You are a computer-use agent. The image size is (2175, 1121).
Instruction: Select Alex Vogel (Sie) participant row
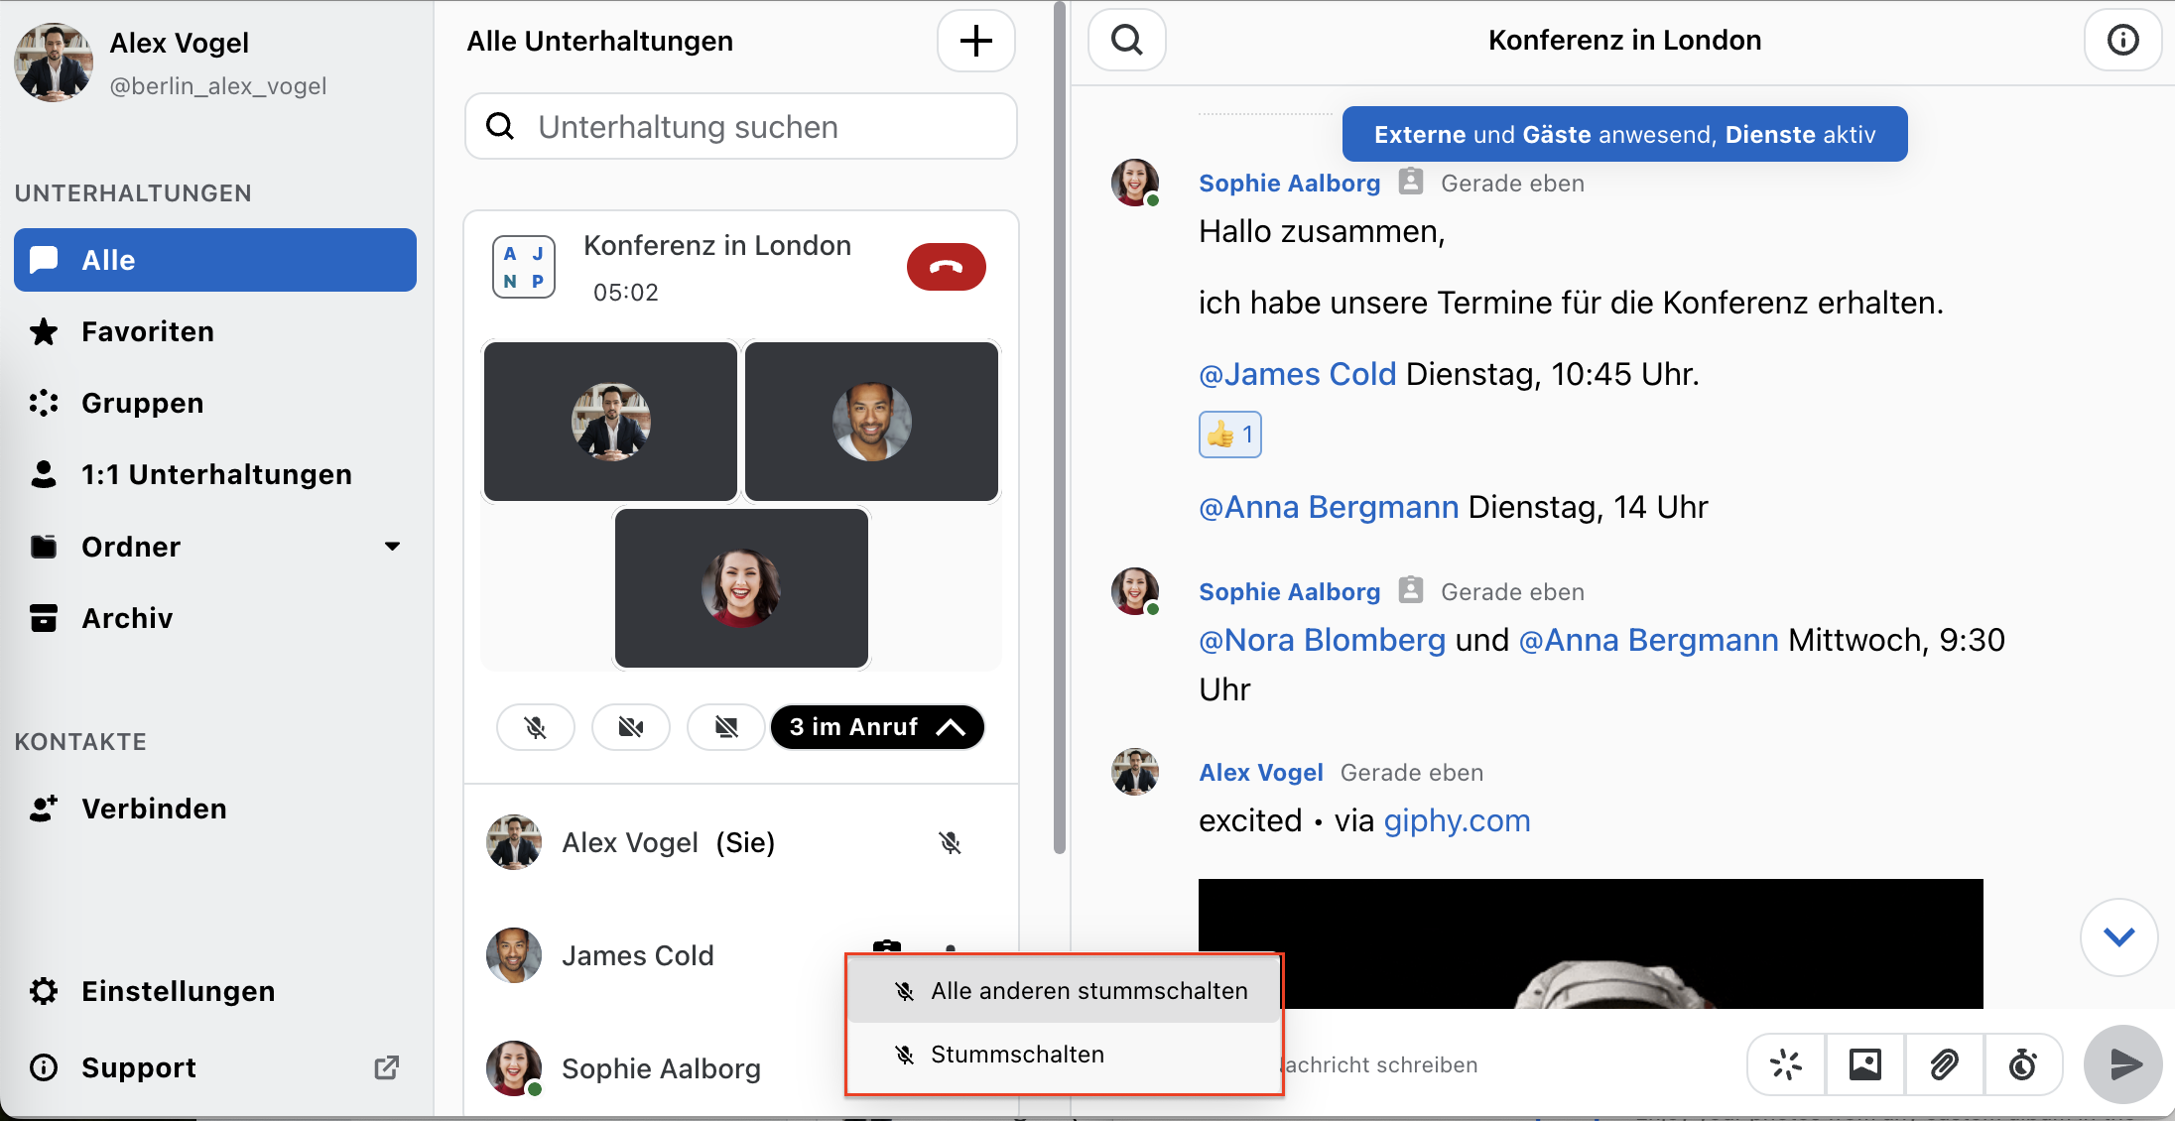[x=741, y=842]
